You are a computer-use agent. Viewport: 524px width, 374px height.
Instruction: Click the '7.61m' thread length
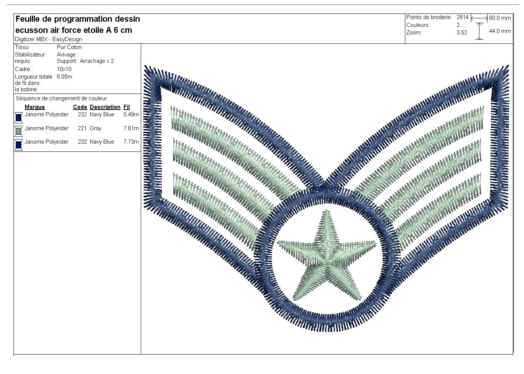tap(131, 128)
